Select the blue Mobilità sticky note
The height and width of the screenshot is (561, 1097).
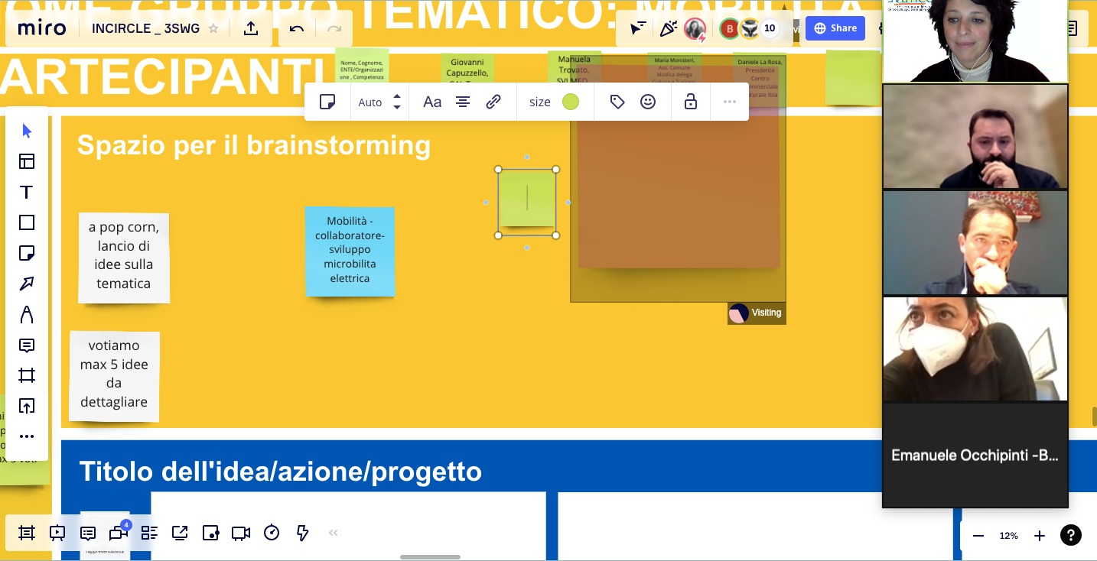click(x=350, y=251)
